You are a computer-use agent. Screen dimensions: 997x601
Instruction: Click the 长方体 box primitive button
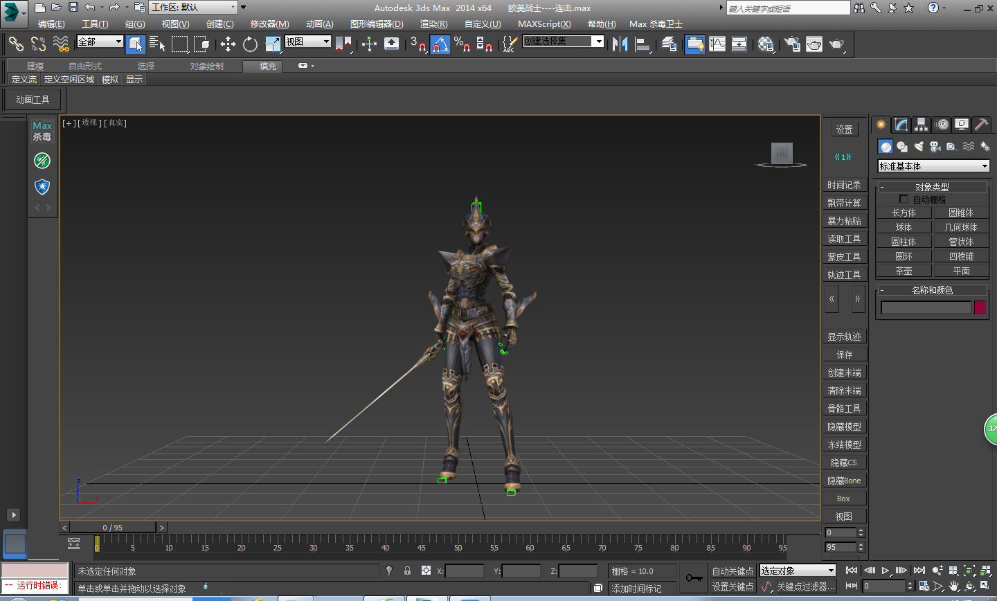coord(904,213)
